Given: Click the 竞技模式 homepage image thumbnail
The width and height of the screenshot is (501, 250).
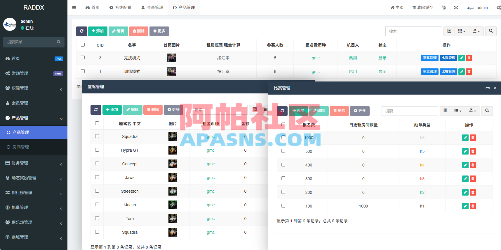Looking at the screenshot, I should tap(172, 58).
